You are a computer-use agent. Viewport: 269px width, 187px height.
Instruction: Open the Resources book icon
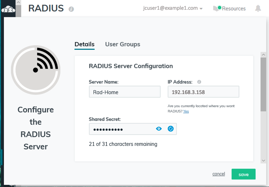(216, 8)
